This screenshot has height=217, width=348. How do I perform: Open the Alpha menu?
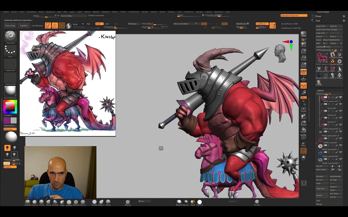6,12
